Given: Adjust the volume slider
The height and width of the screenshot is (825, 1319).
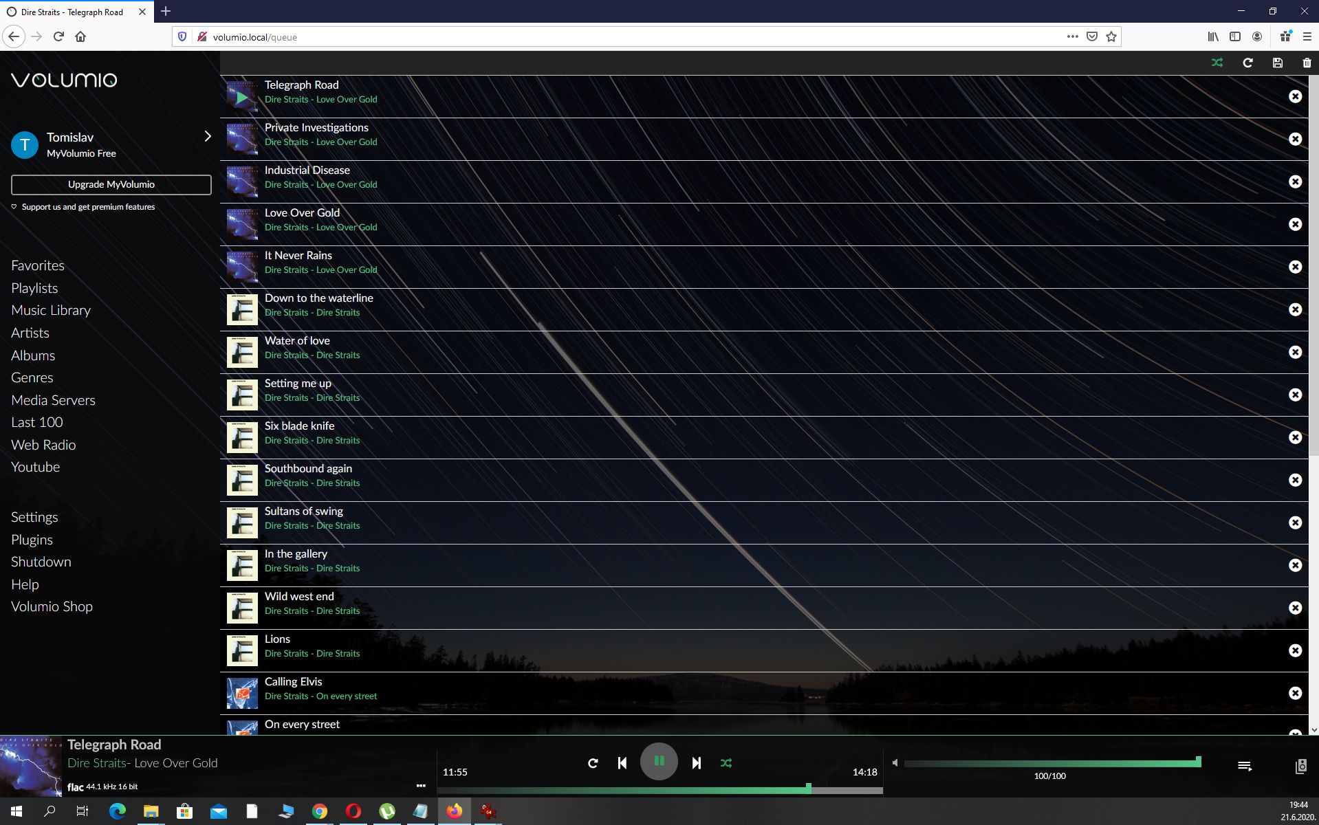Looking at the screenshot, I should click(x=1052, y=762).
